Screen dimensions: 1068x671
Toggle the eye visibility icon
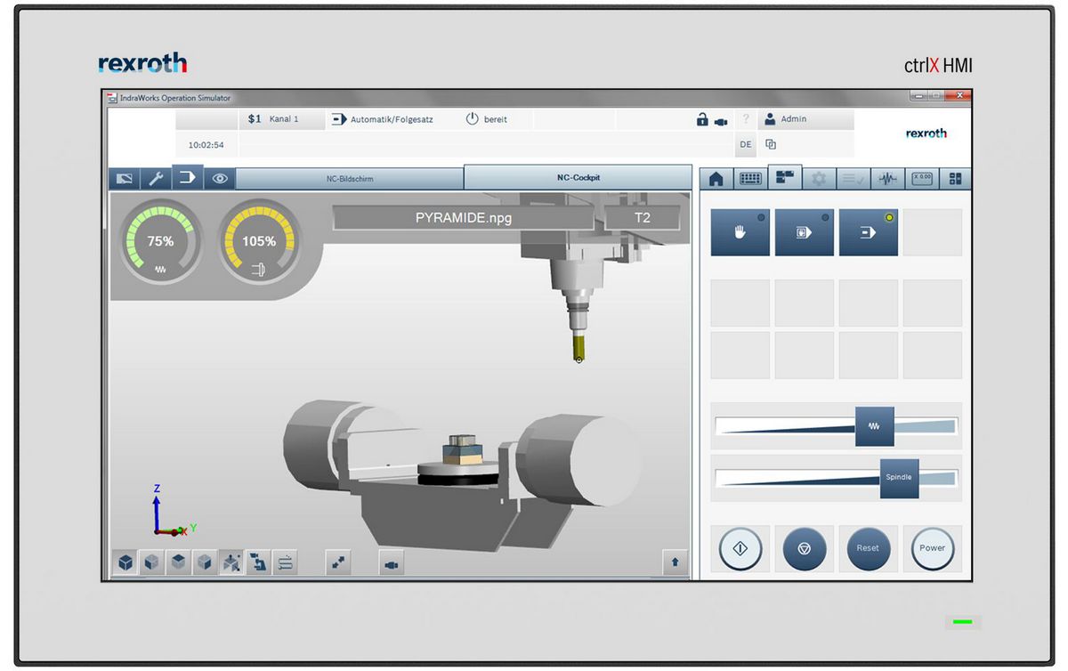[219, 179]
